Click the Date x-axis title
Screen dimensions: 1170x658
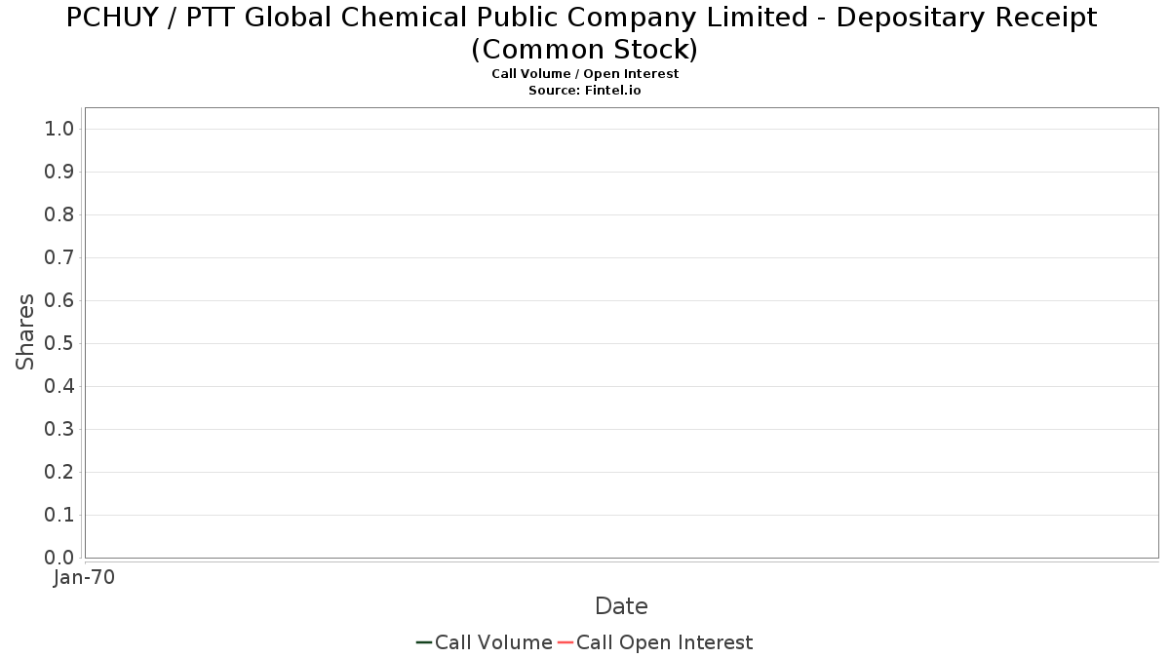click(x=621, y=606)
